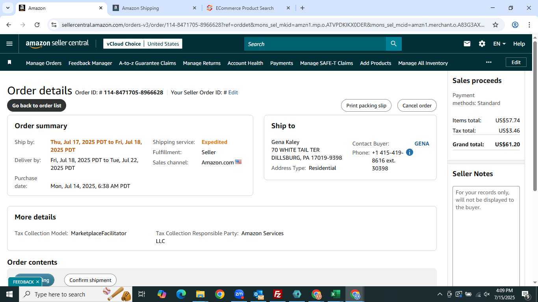Open the Windows Start menu

pyautogui.click(x=9, y=294)
